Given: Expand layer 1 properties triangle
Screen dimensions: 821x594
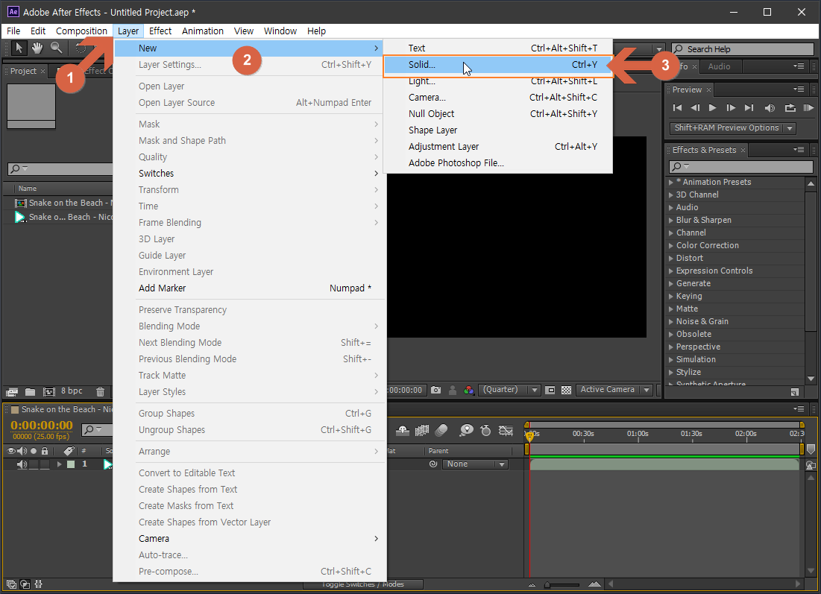Looking at the screenshot, I should [59, 464].
